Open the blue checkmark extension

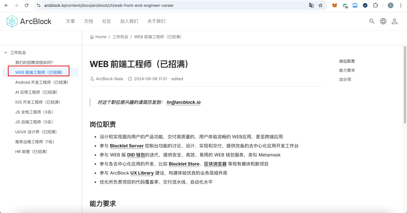click(365, 5)
